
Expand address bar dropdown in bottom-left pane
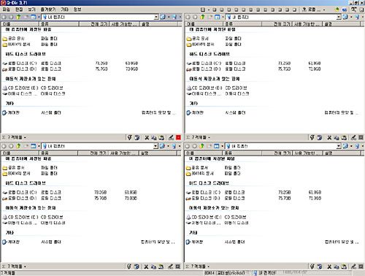(x=155, y=146)
